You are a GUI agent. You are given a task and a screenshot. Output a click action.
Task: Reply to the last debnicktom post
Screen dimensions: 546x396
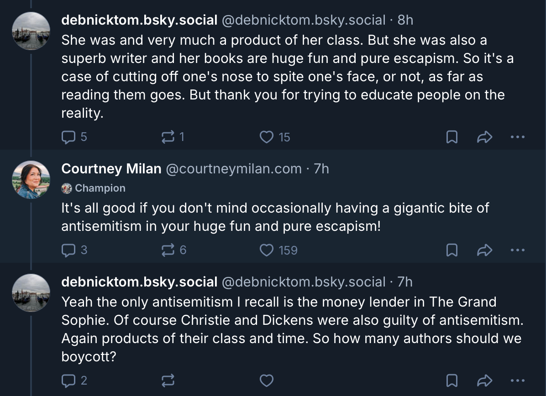[x=68, y=380]
